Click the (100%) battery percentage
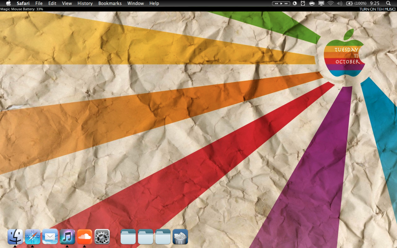Viewport: 397px width, 248px height. [360, 3]
